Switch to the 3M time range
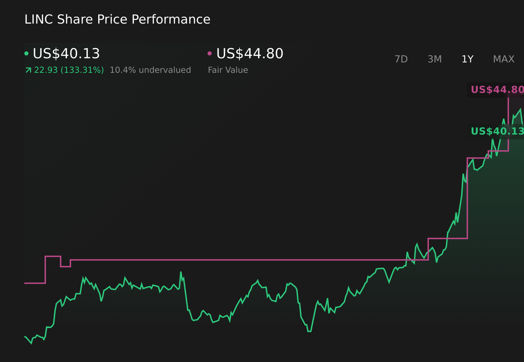524x362 pixels. [x=434, y=59]
